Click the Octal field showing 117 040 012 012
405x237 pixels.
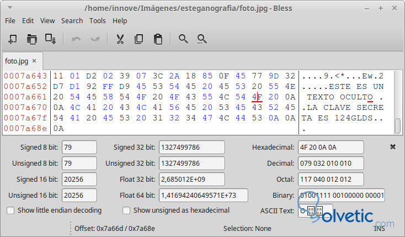pos(331,180)
